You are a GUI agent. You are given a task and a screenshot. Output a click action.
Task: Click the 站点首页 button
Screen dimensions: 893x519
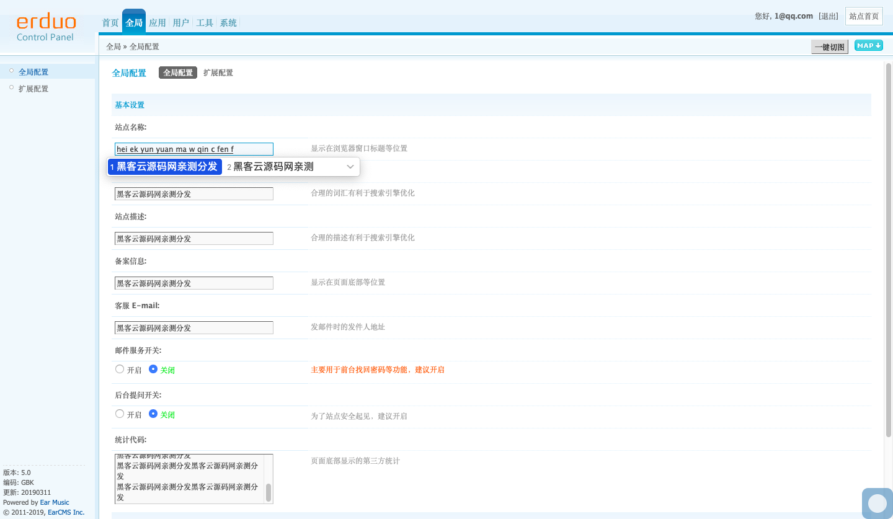click(x=864, y=16)
